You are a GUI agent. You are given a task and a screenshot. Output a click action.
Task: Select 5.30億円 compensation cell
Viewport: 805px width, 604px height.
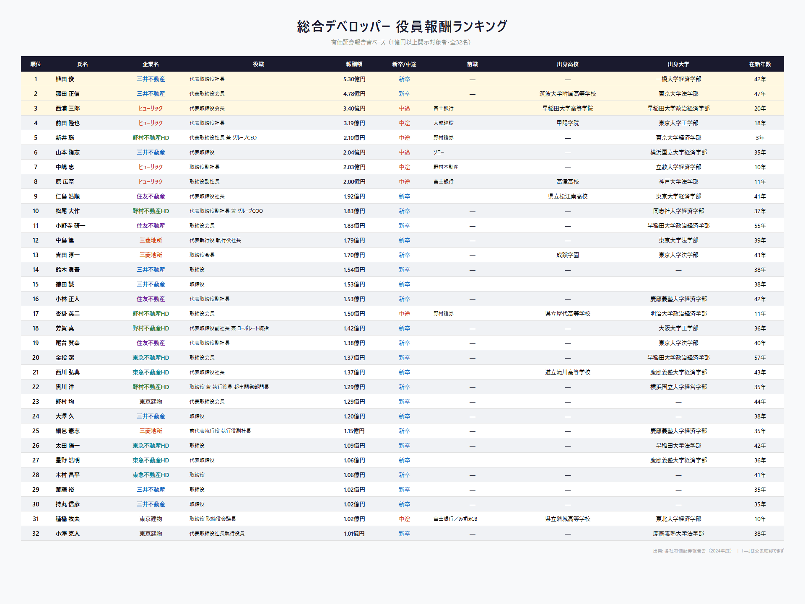(x=354, y=79)
